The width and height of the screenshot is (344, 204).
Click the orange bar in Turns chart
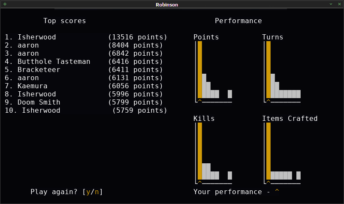point(269,70)
